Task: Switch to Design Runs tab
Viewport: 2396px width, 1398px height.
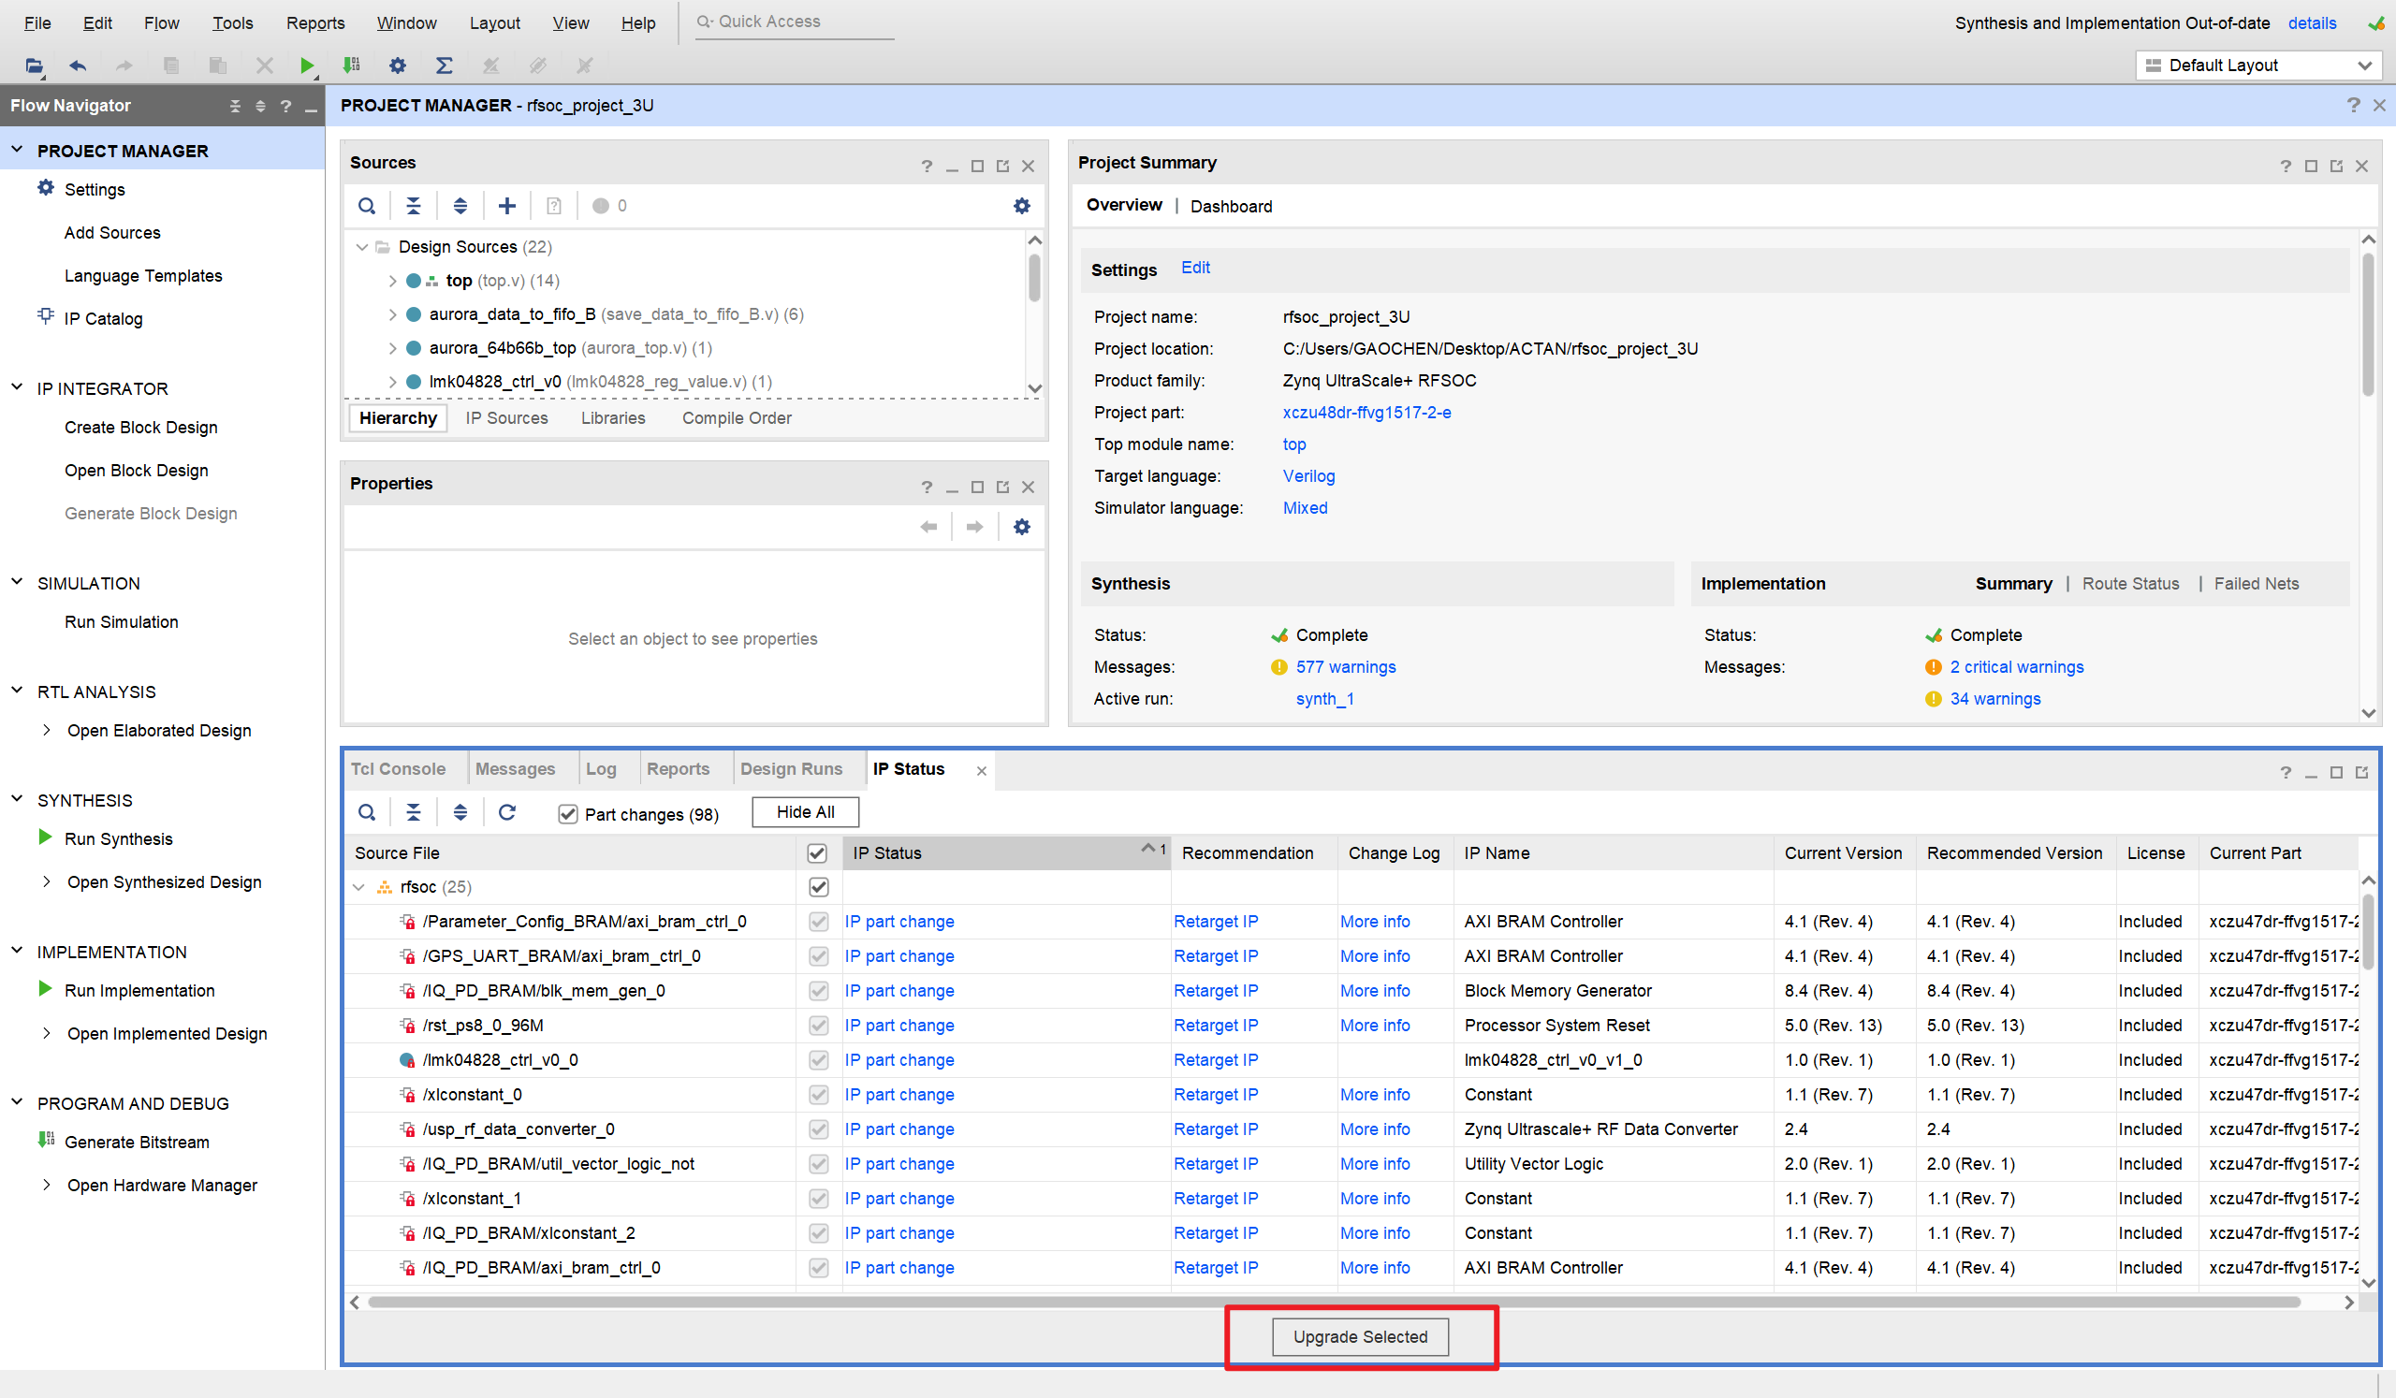Action: click(791, 769)
